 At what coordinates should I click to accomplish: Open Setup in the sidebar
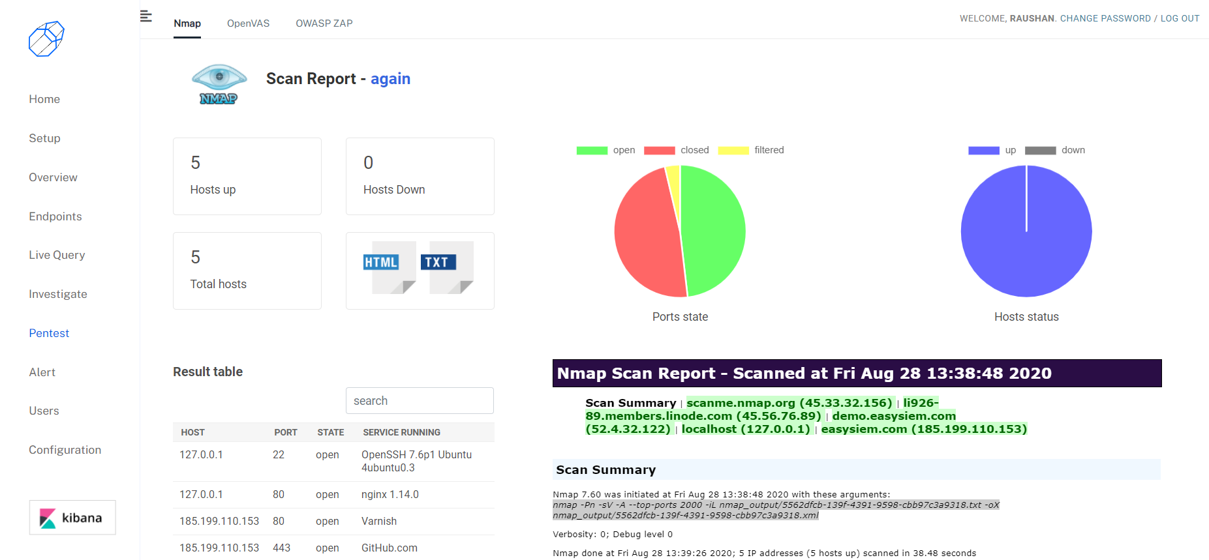(x=44, y=138)
